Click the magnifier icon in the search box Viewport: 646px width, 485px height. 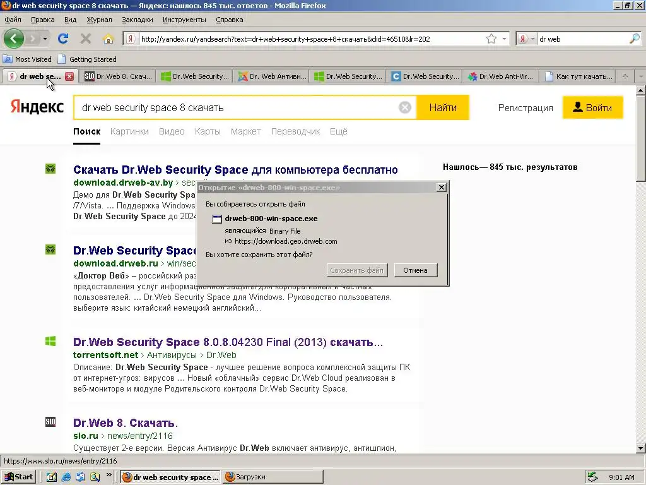point(635,39)
